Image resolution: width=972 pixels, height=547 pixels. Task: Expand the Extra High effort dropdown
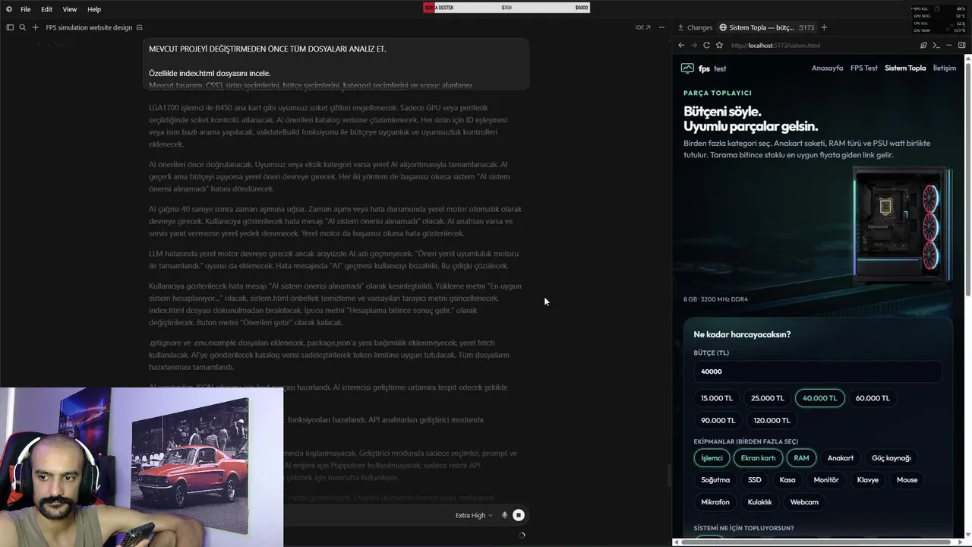pos(474,515)
